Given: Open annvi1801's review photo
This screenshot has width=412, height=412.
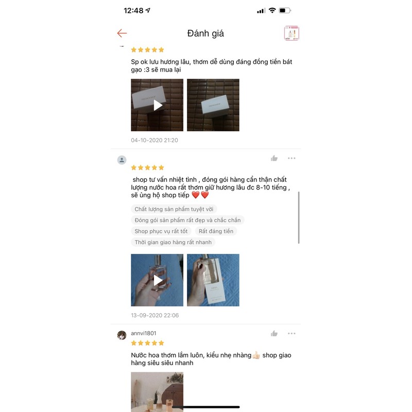Looking at the screenshot, I should coord(157,392).
